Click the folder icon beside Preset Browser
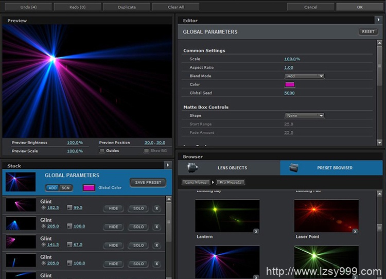The width and height of the screenshot is (386, 279). (294, 168)
